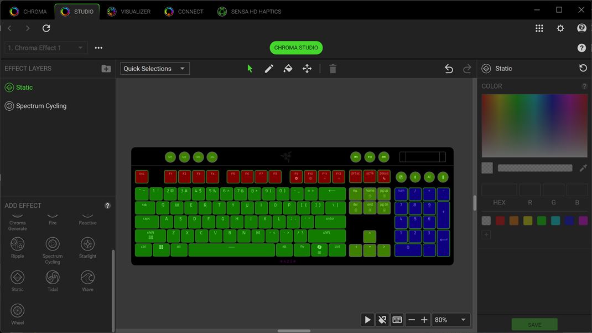Viewport: 592px width, 333px height.
Task: Add the Spectrum Cycling effect from the list
Action: click(53, 250)
